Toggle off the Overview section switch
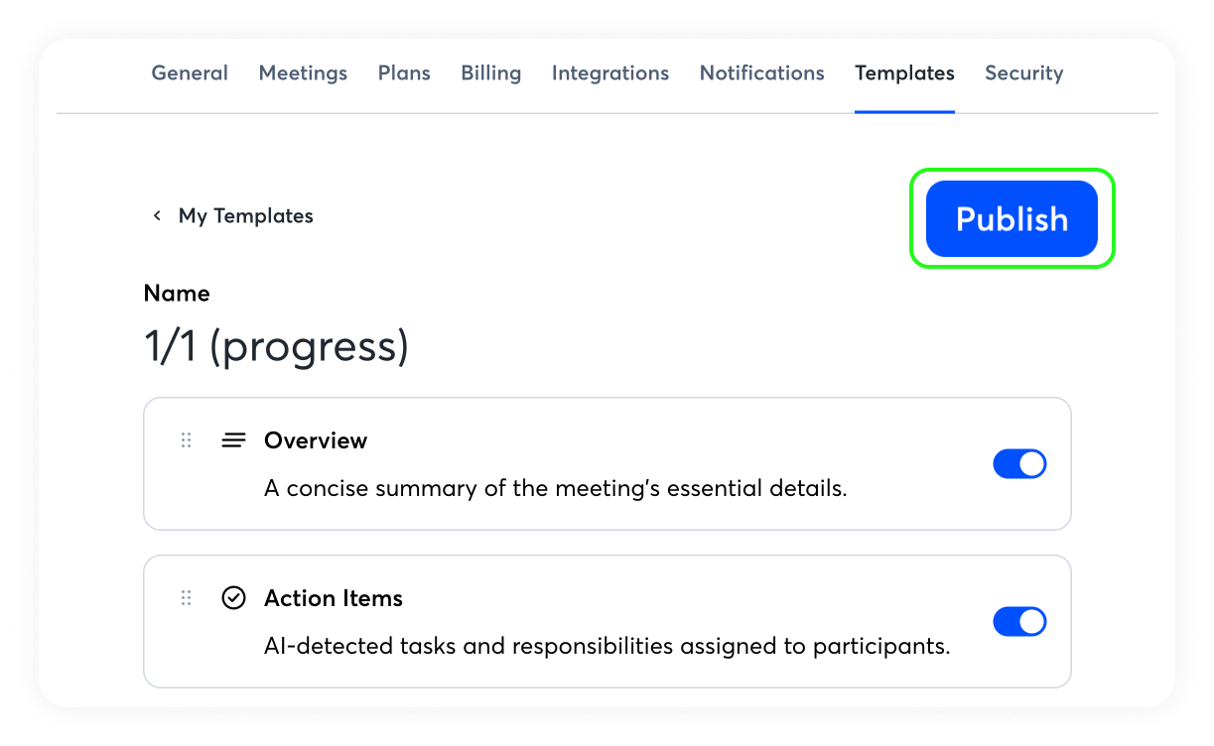The image size is (1214, 746). [1019, 464]
